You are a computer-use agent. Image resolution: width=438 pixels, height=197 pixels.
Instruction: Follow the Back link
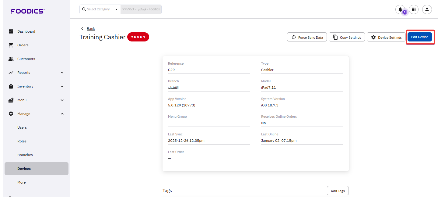coord(90,29)
